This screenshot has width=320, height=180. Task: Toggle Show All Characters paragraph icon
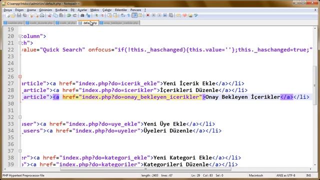pos(128,15)
